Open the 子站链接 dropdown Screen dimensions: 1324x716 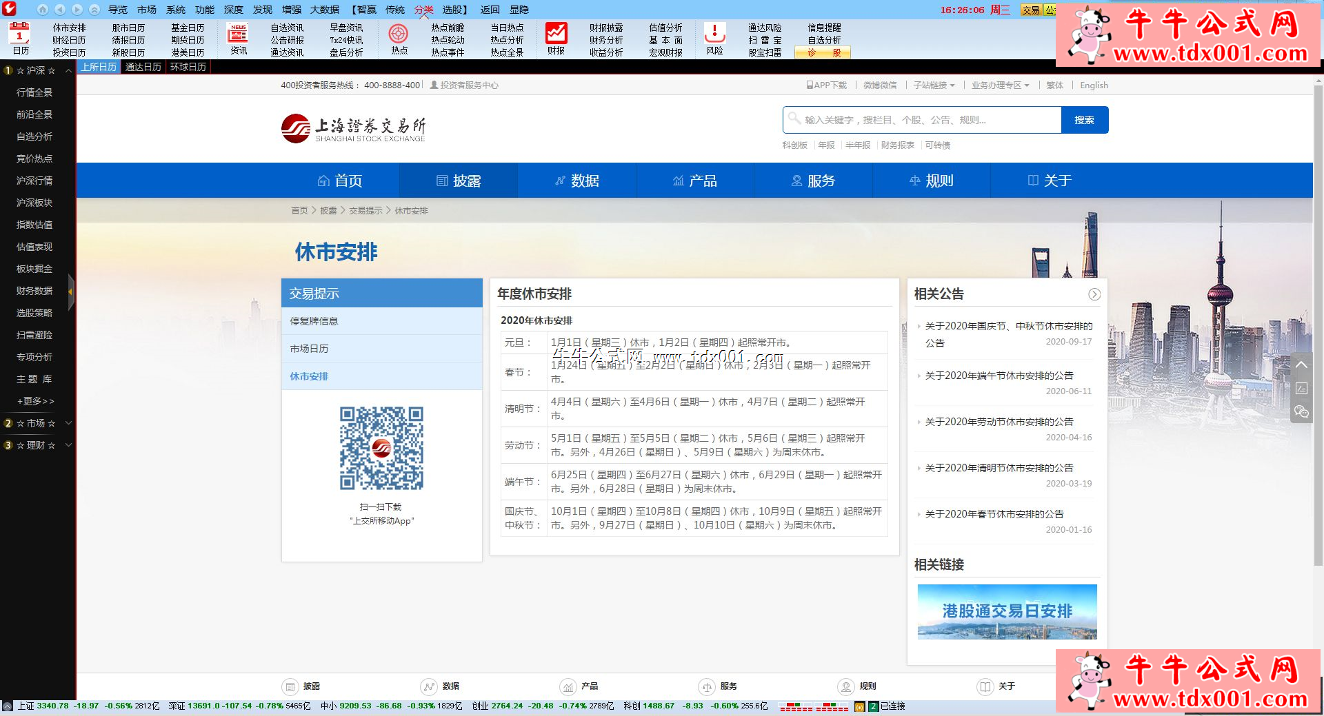[934, 85]
